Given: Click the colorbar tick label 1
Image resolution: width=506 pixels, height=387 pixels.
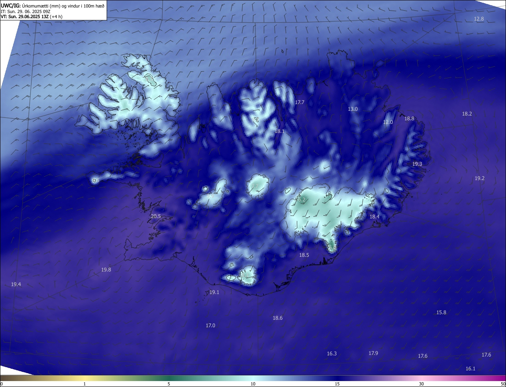Looking at the screenshot, I should (85, 384).
